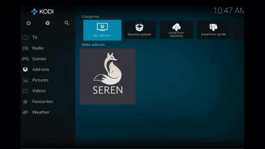Select the My add-ons category tile
The height and width of the screenshot is (149, 265).
[x=102, y=30]
